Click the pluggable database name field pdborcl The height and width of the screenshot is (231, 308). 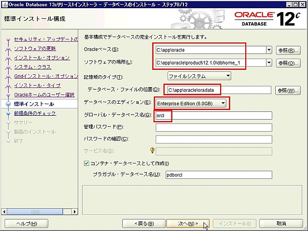pyautogui.click(x=219, y=175)
